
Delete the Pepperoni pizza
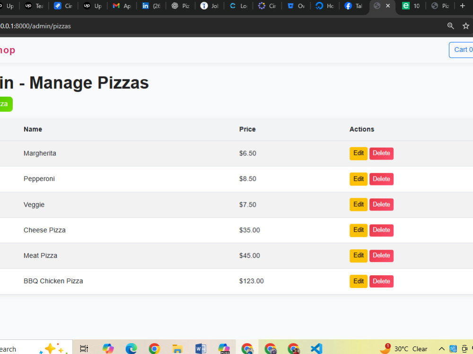[381, 179]
